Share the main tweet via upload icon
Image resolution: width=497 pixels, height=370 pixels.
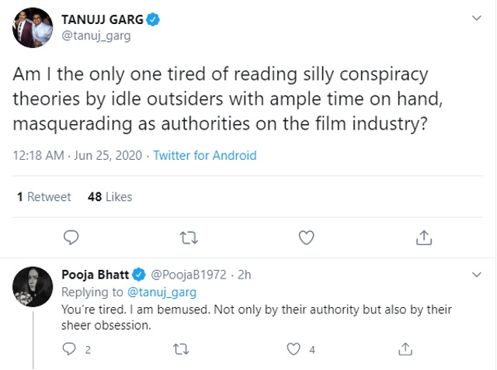pos(424,237)
